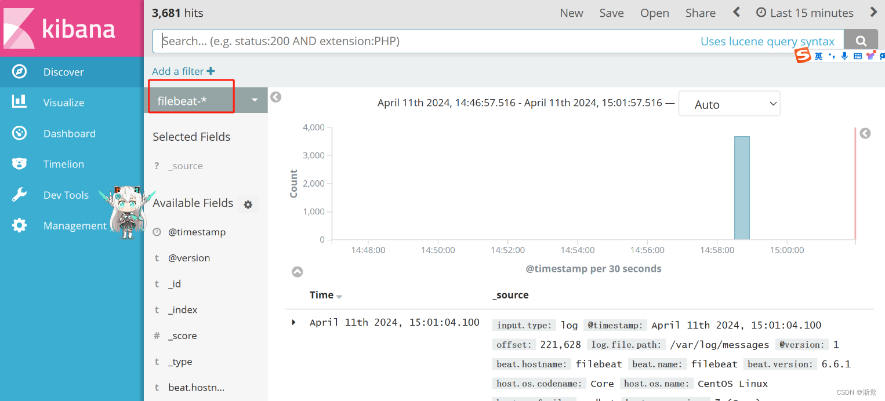Viewport: 885px width, 401px height.
Task: Click the beat.hostn... available field
Action: click(196, 388)
